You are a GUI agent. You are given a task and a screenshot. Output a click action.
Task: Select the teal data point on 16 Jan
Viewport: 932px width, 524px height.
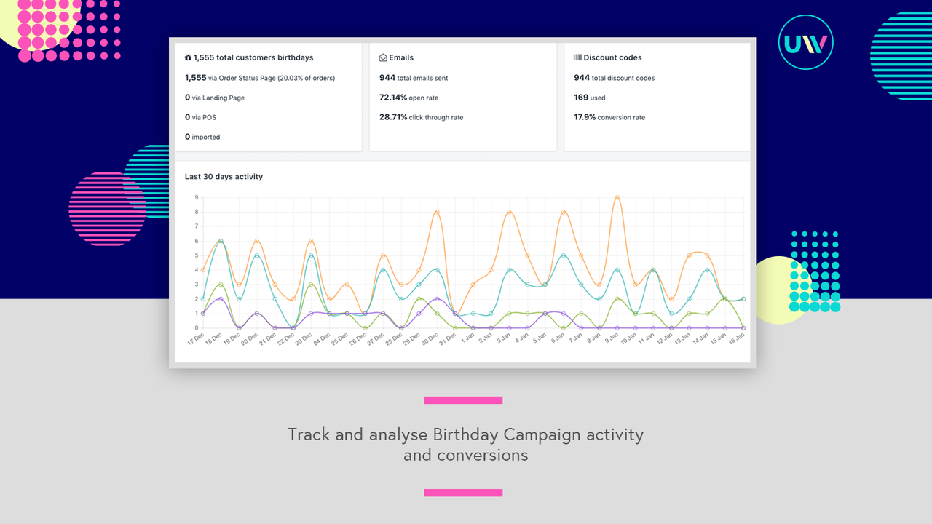743,299
